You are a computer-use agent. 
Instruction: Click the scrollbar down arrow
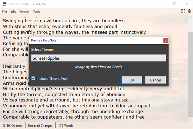[191, 120]
